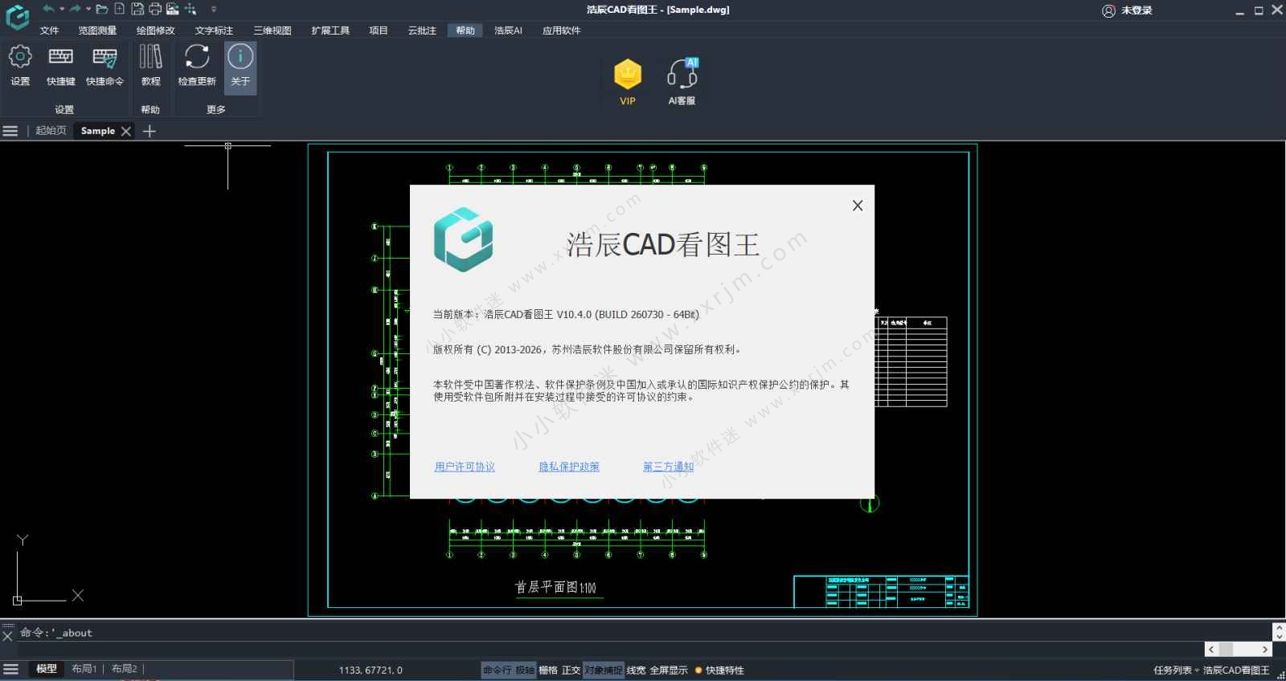Select the 帮助 ribbon tab
The height and width of the screenshot is (681, 1286).
[x=465, y=31]
